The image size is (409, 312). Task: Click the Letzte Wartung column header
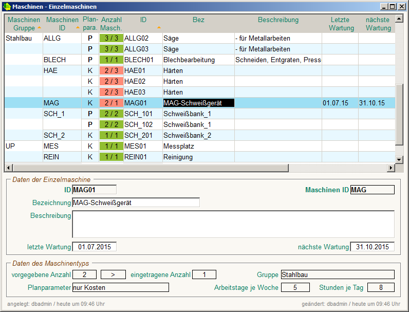(340, 24)
